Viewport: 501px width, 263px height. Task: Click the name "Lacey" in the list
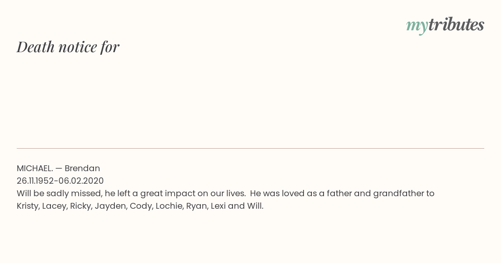coord(53,206)
